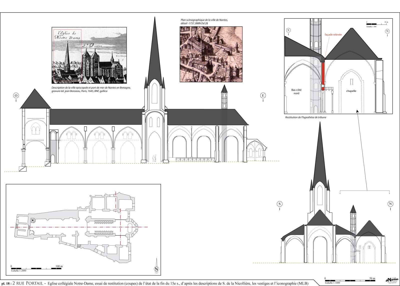Click the circled S marker beside the cross-section

(279, 204)
